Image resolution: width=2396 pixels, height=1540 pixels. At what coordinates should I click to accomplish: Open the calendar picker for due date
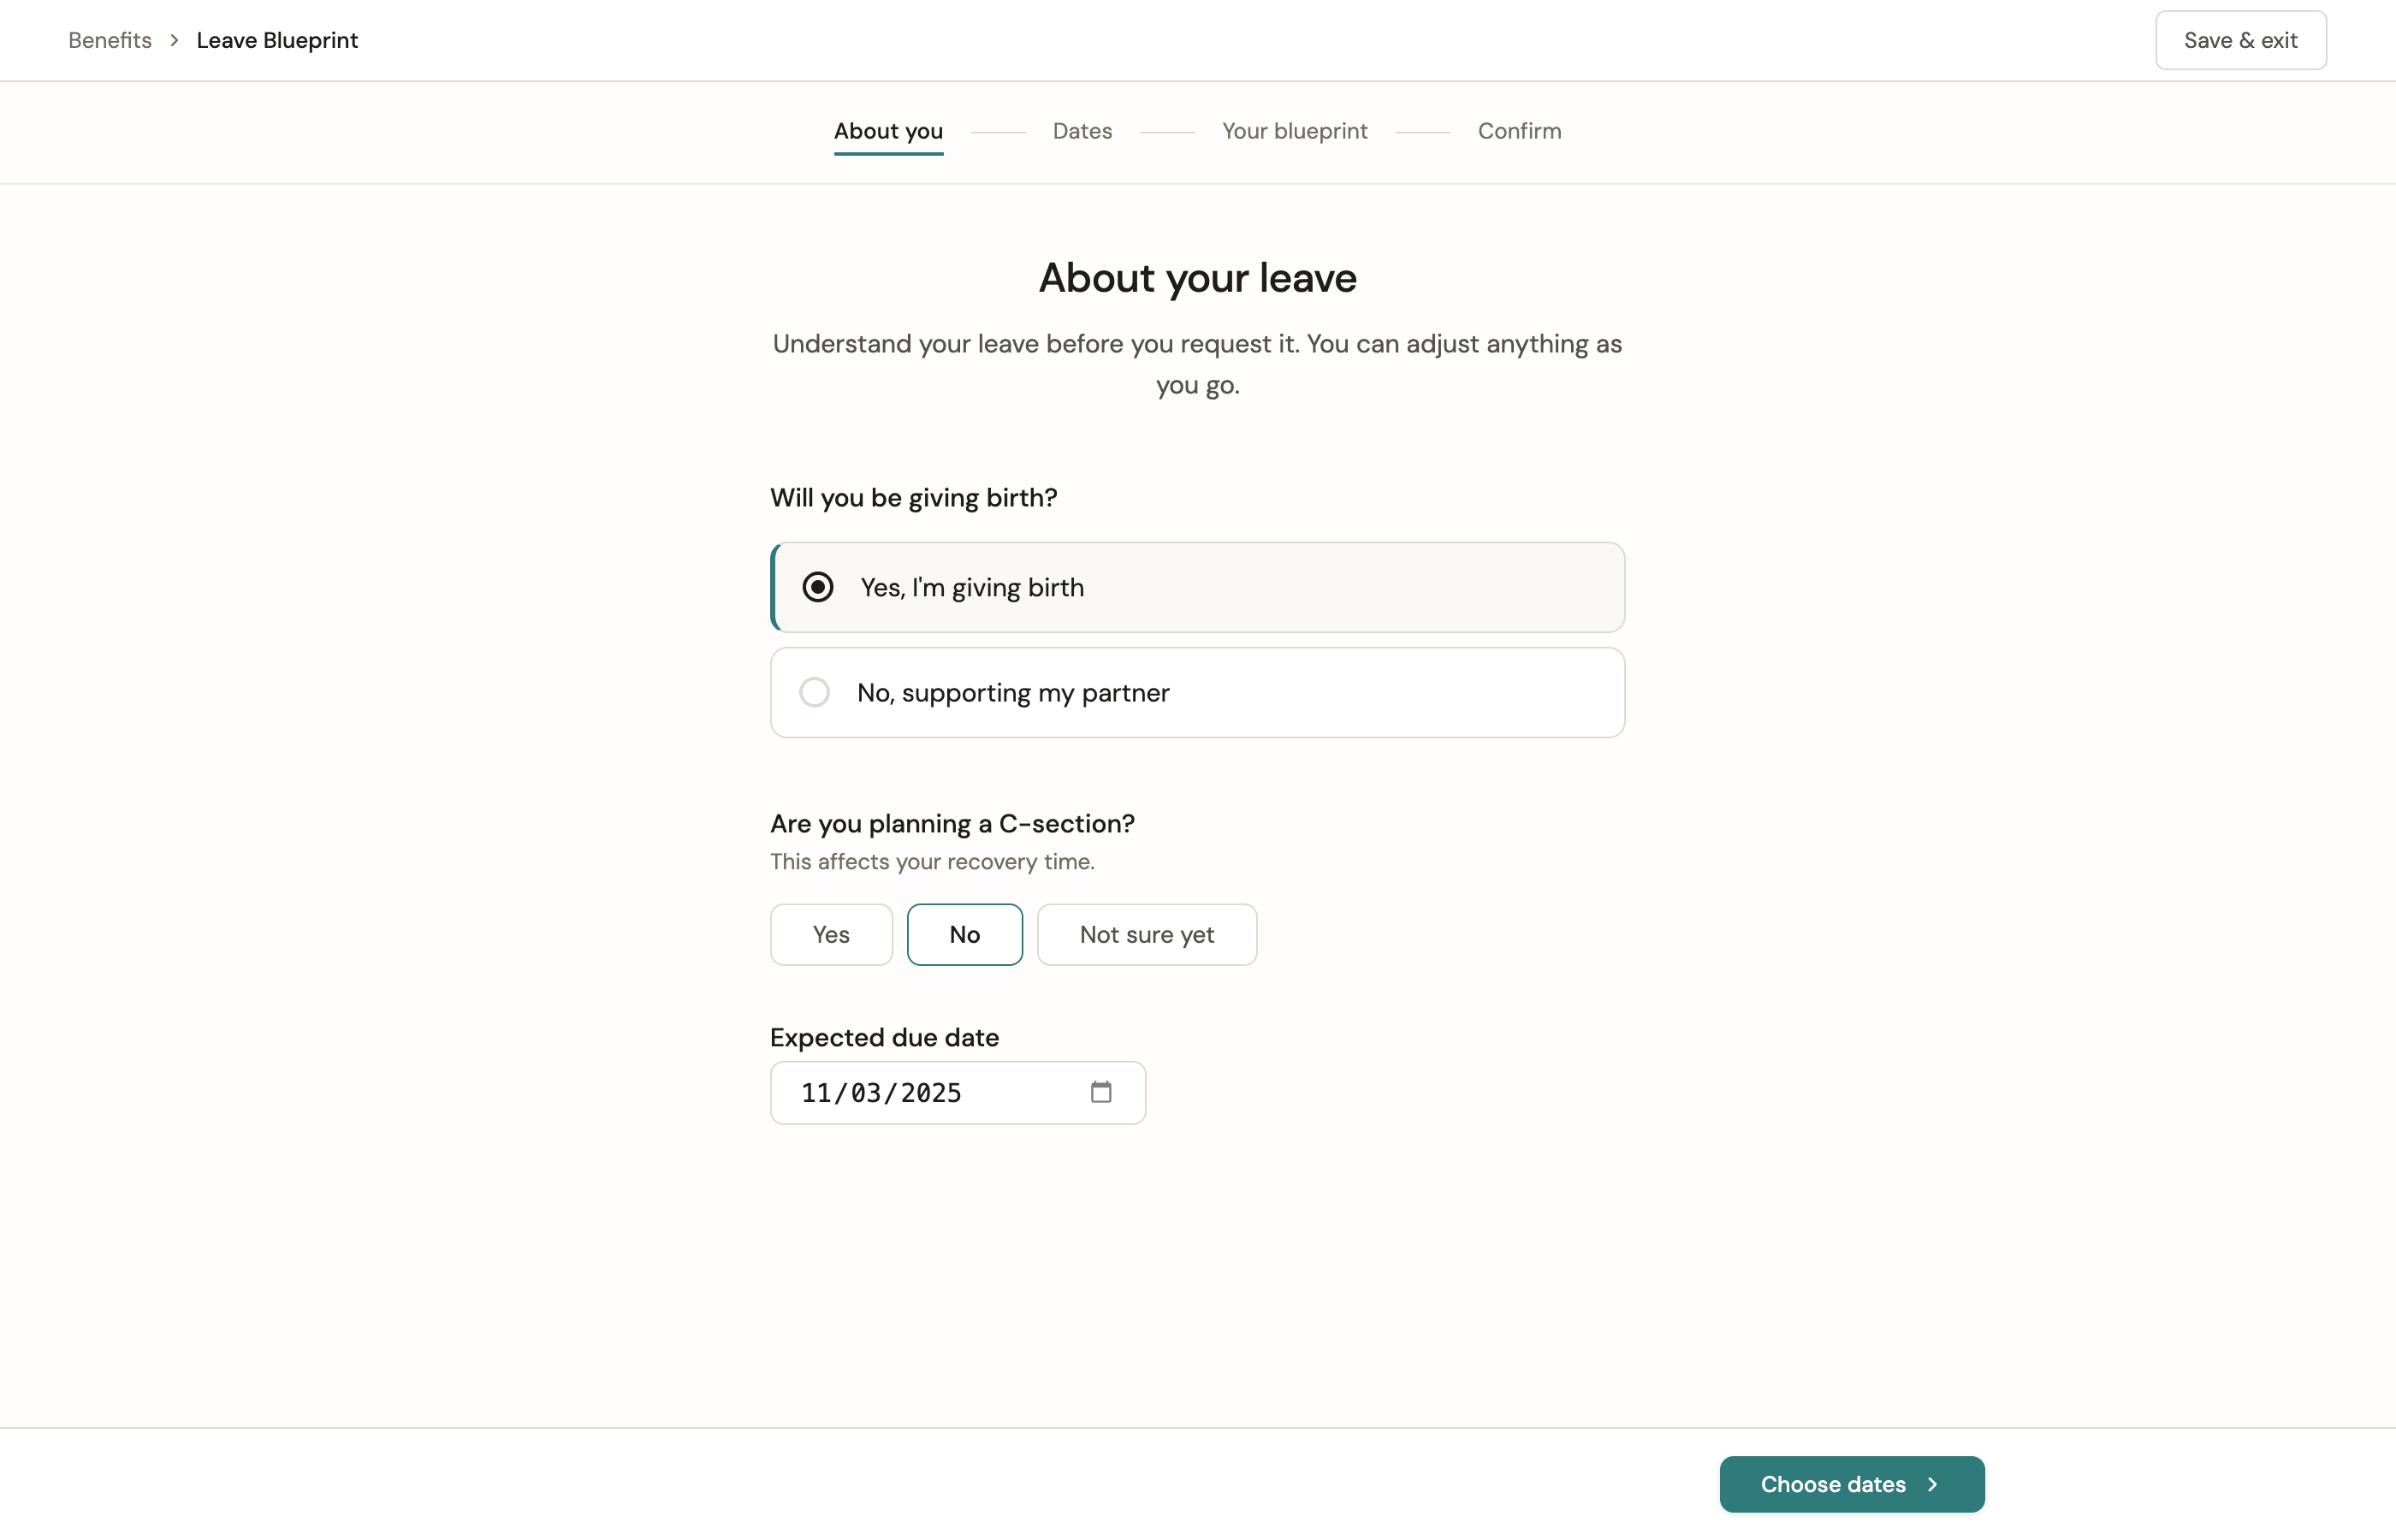[1101, 1092]
